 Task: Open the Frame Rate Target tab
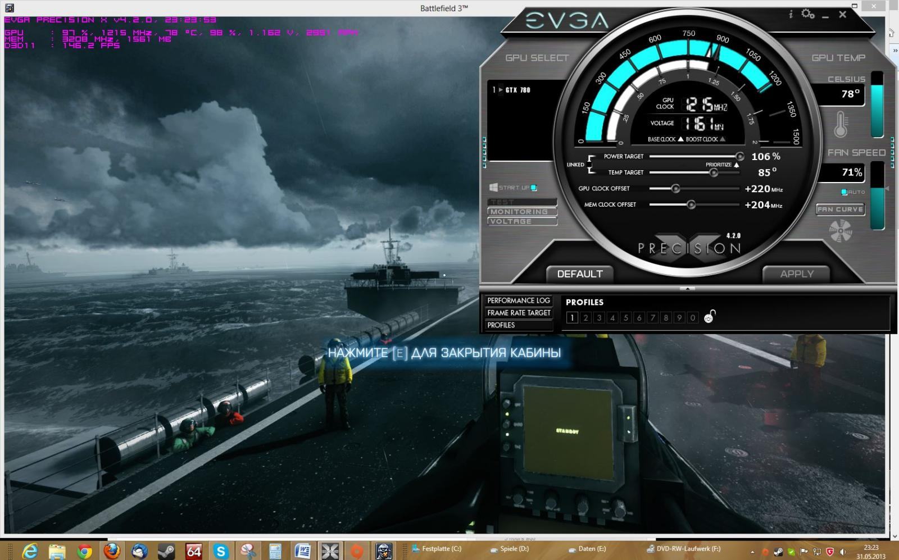[x=519, y=313]
